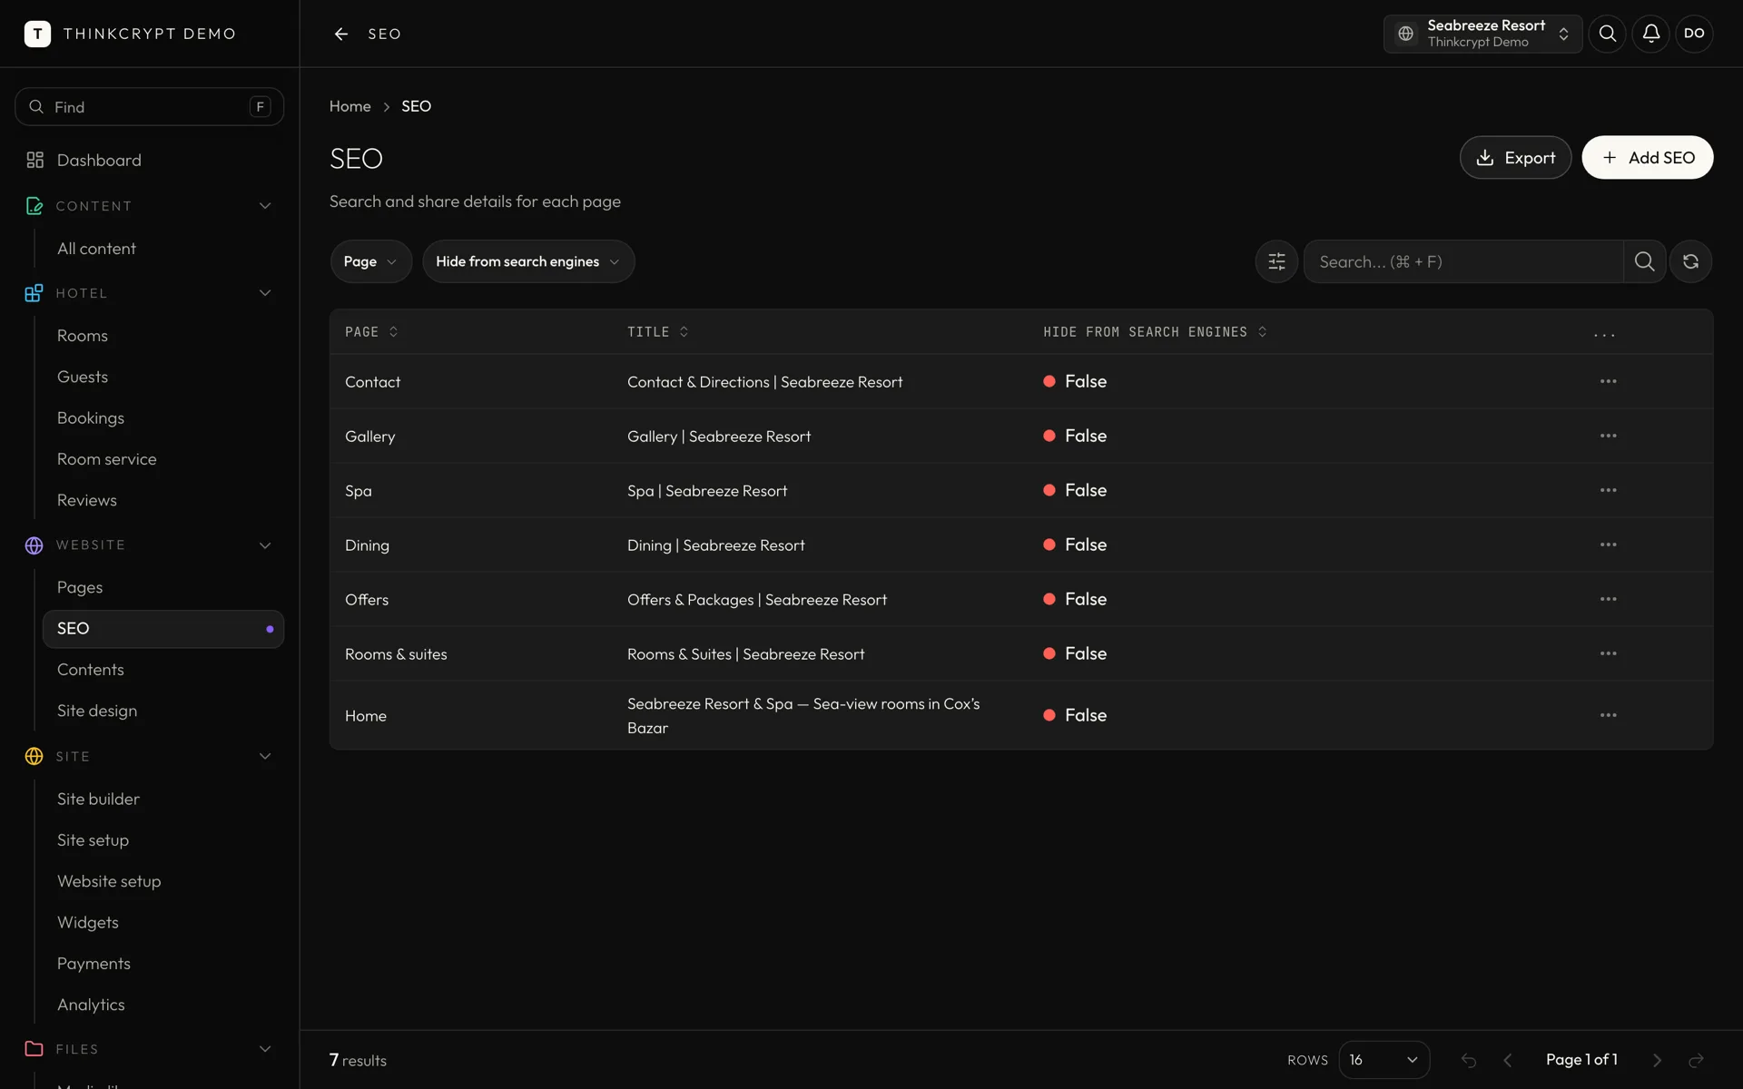The width and height of the screenshot is (1743, 1089).
Task: Open the Page filter dropdown
Action: pos(370,261)
